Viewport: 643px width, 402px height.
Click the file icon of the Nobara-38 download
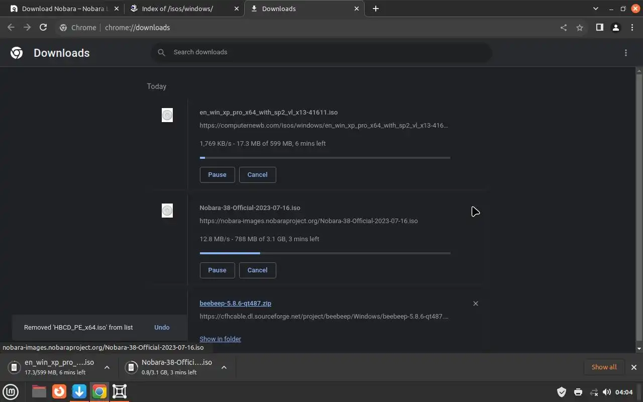pos(167,211)
